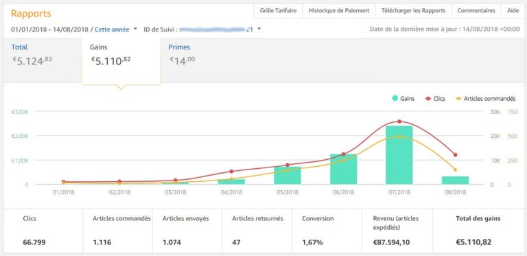Open Historique de Paiement
527x256 pixels.
(339, 10)
